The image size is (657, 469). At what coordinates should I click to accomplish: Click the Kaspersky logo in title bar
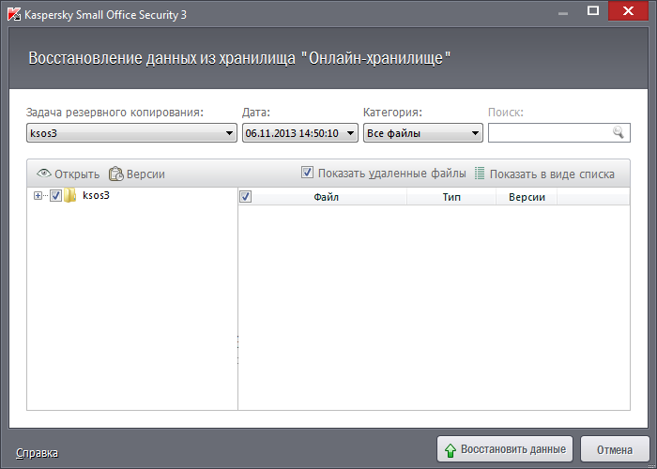coord(14,14)
